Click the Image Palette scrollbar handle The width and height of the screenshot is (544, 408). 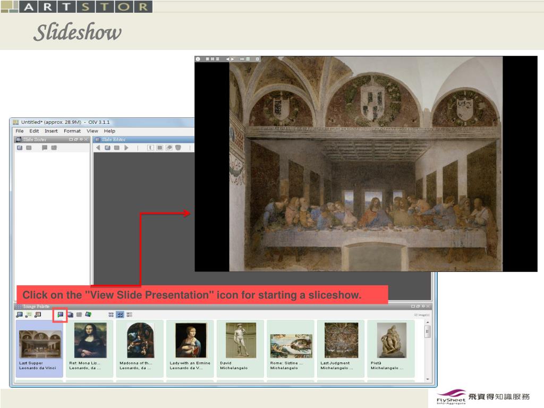coord(428,331)
